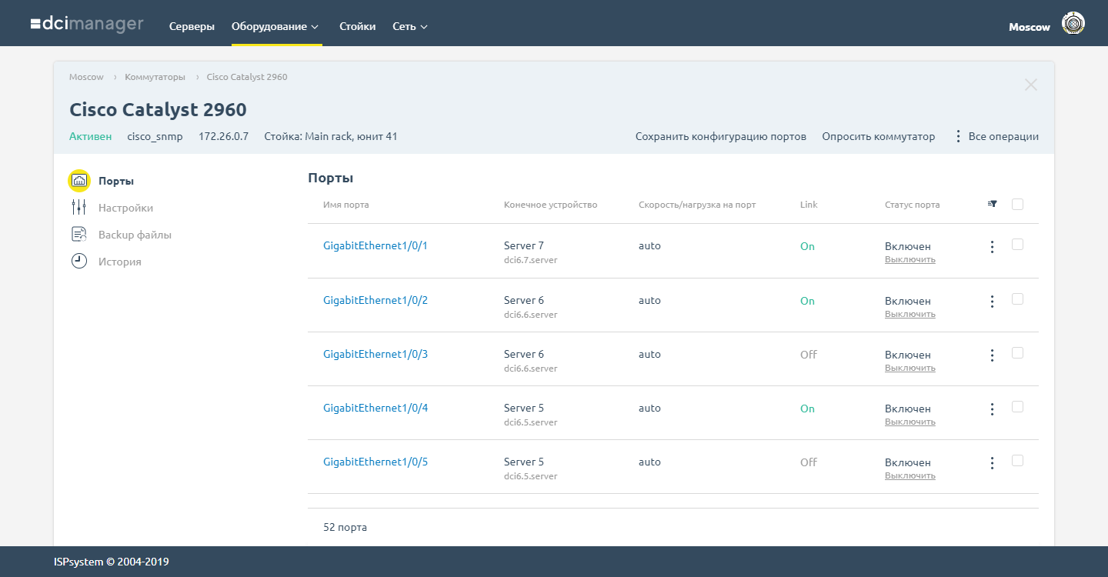Click Выключить for GigabitEthernet1/0/5
The image size is (1108, 577).
pos(910,475)
